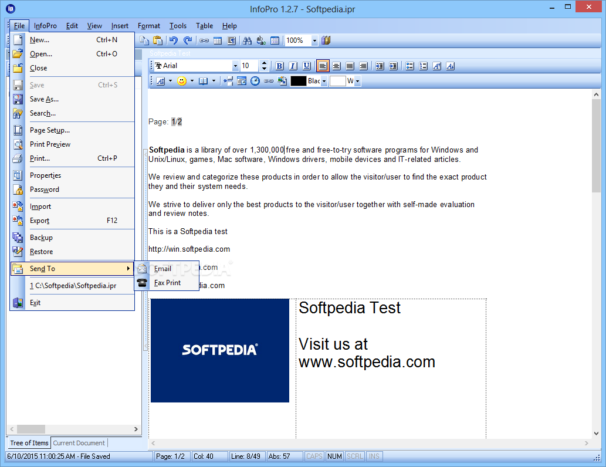Click the chain link icon beside Redo

point(204,40)
